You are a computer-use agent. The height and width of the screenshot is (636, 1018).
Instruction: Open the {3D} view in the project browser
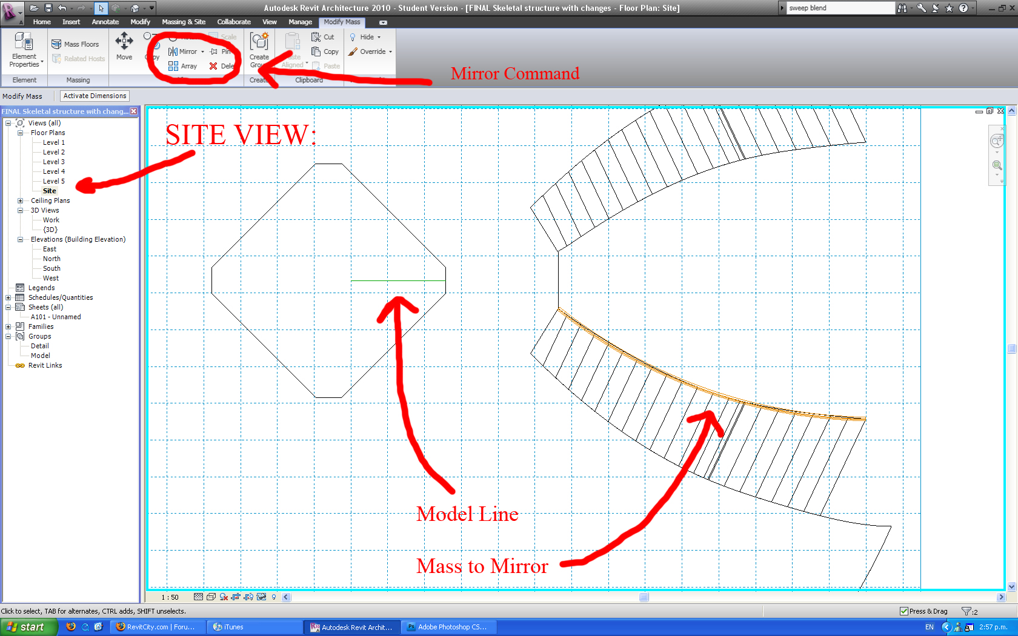click(50, 230)
